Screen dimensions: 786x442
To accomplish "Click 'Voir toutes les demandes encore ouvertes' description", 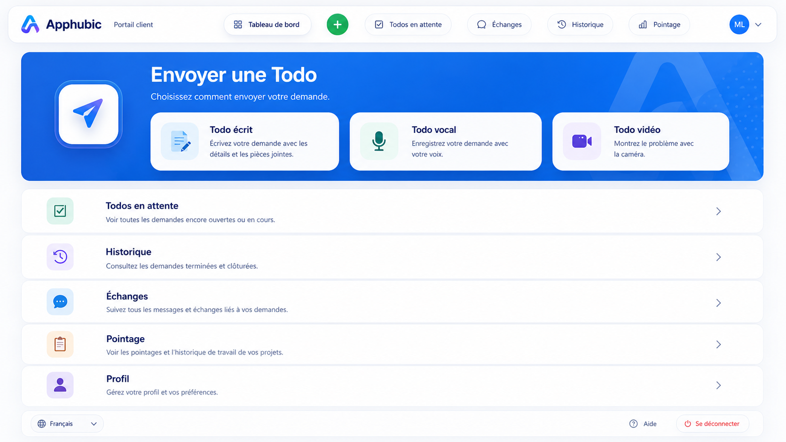I will [190, 220].
